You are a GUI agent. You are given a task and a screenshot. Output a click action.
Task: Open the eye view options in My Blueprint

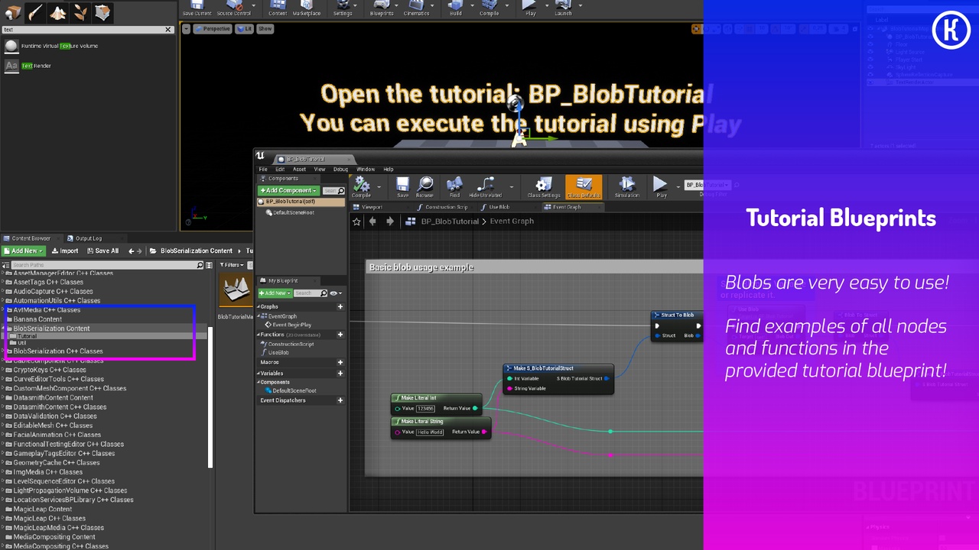(333, 293)
